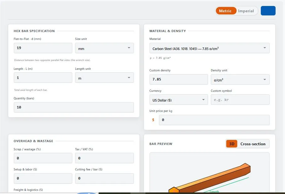Open the Currency dropdown

coord(178,99)
